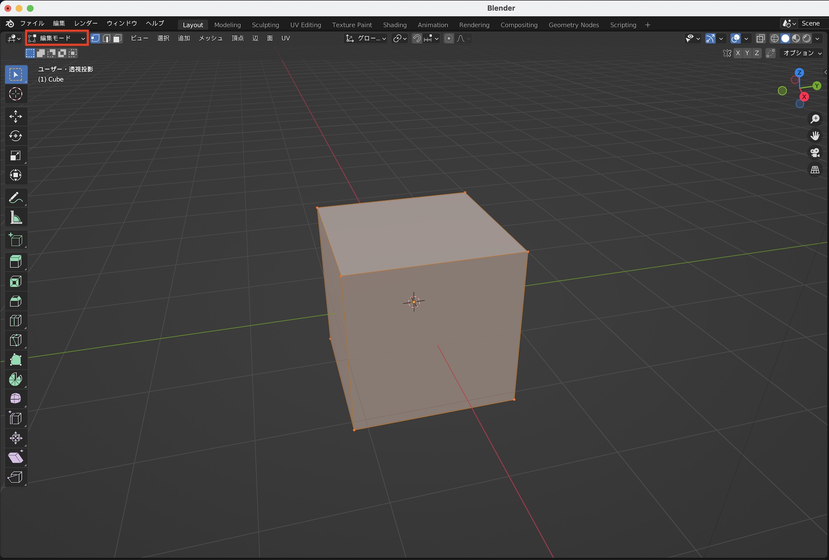Select the Annotate tool

[16, 198]
